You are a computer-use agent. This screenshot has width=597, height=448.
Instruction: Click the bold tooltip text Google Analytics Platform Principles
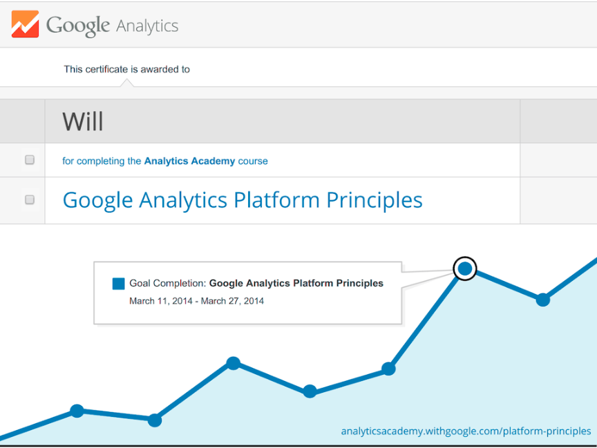coord(296,283)
